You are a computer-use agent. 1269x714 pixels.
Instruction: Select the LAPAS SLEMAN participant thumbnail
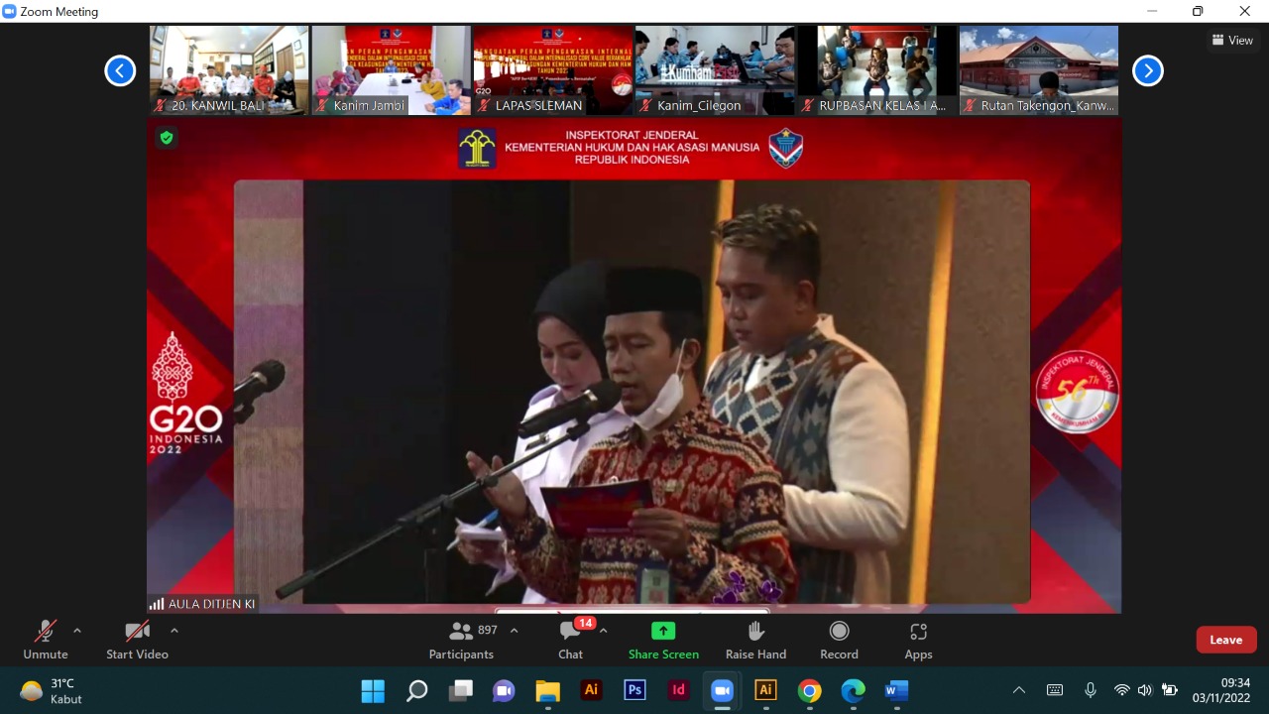pyautogui.click(x=552, y=70)
